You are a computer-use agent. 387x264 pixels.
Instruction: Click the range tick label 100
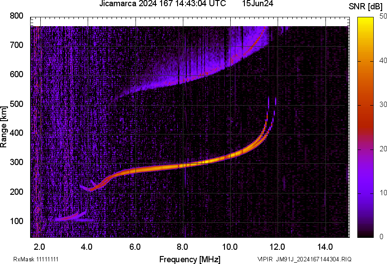tap(16, 221)
